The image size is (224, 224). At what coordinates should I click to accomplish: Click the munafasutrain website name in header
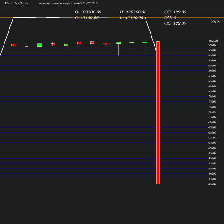click(59, 4)
